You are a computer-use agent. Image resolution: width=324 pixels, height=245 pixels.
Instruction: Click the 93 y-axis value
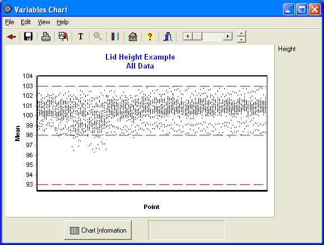tap(29, 184)
